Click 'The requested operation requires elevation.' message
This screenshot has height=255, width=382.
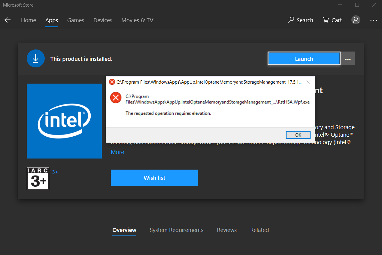(168, 113)
